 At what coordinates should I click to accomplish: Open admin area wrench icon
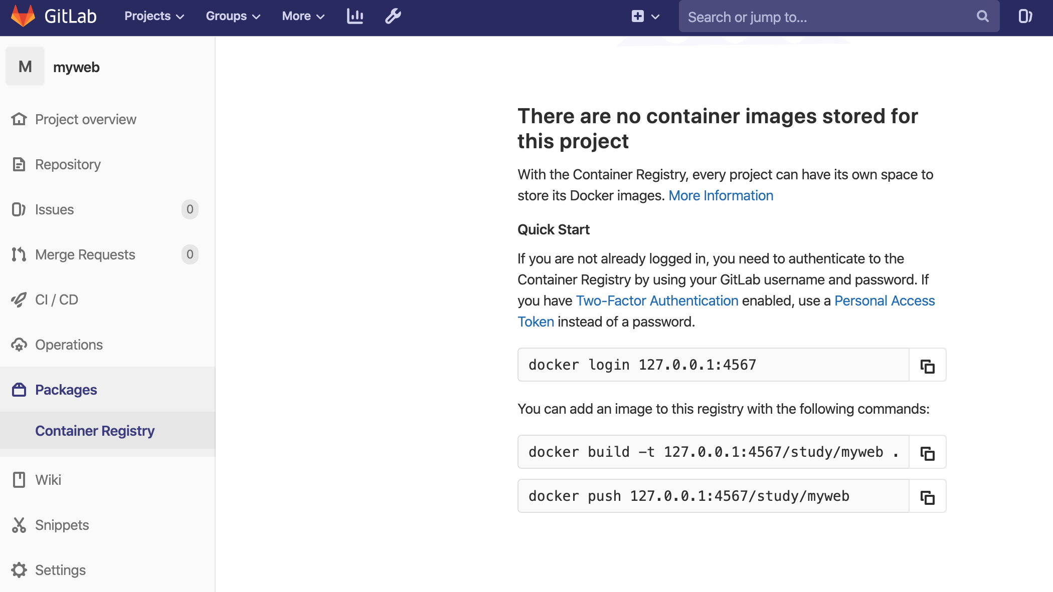coord(393,16)
